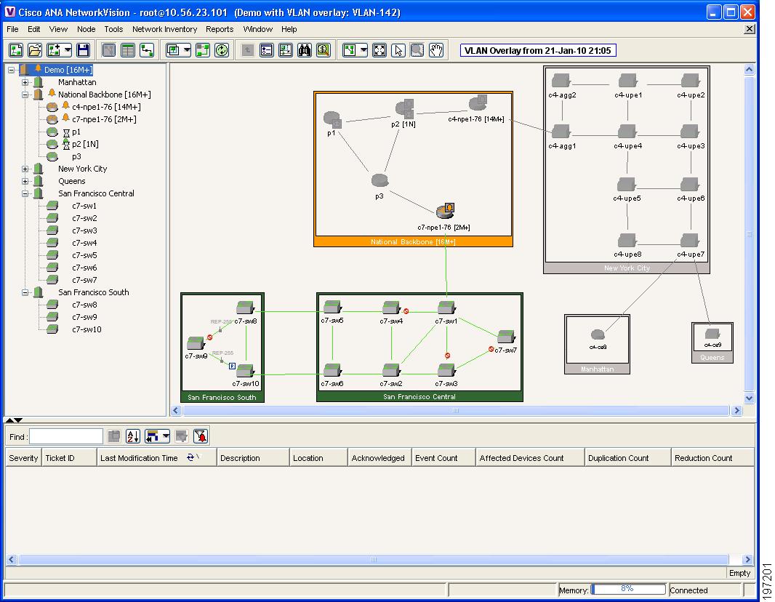Sort by Last Modification Time column header
This screenshot has height=602, width=775.
coord(156,458)
